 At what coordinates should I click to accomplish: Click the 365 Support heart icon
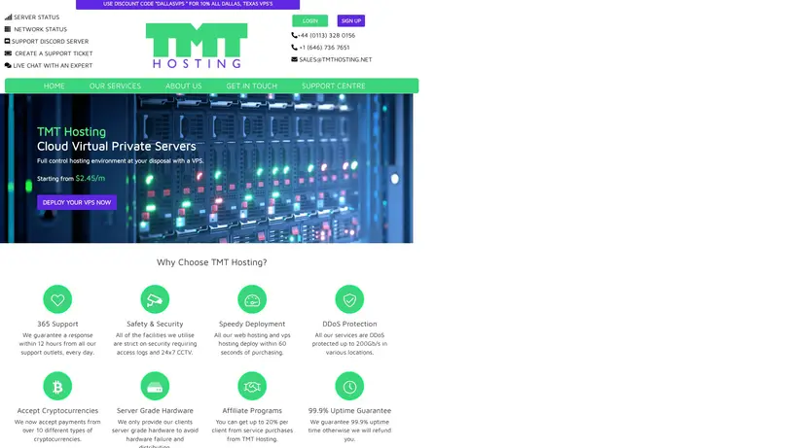57,299
